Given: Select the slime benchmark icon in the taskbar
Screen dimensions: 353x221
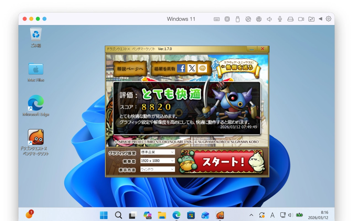Looking at the screenshot, I should click(220, 215).
